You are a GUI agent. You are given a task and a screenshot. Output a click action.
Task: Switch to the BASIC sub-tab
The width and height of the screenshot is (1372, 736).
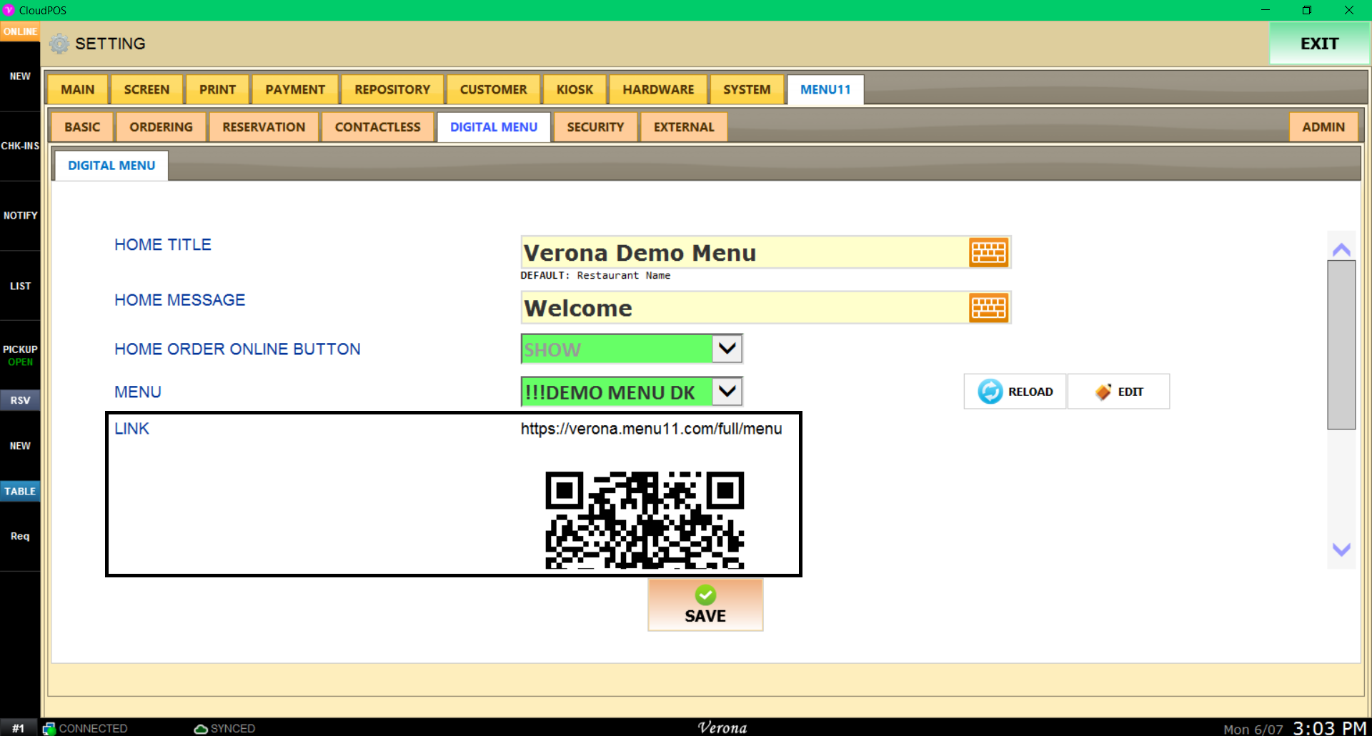click(x=82, y=127)
